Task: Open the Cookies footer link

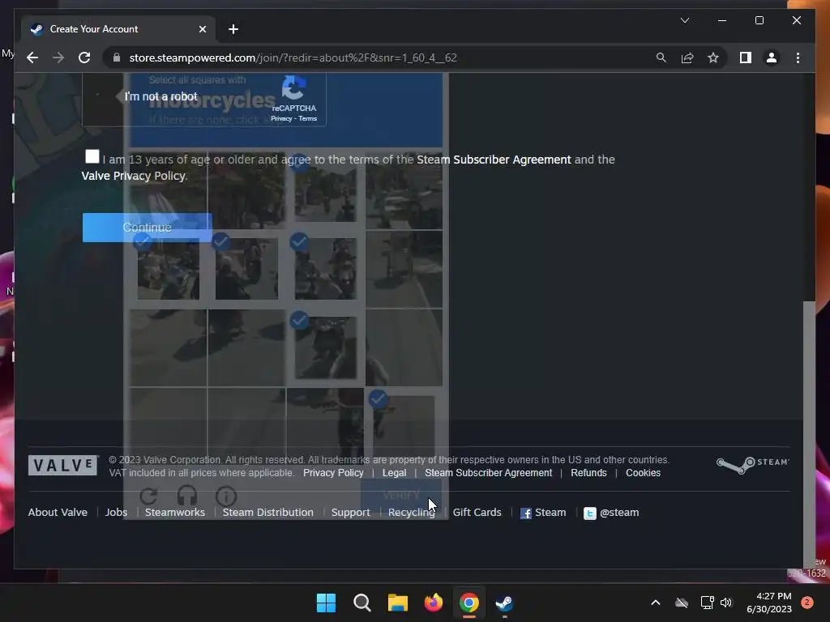Action: coord(643,473)
